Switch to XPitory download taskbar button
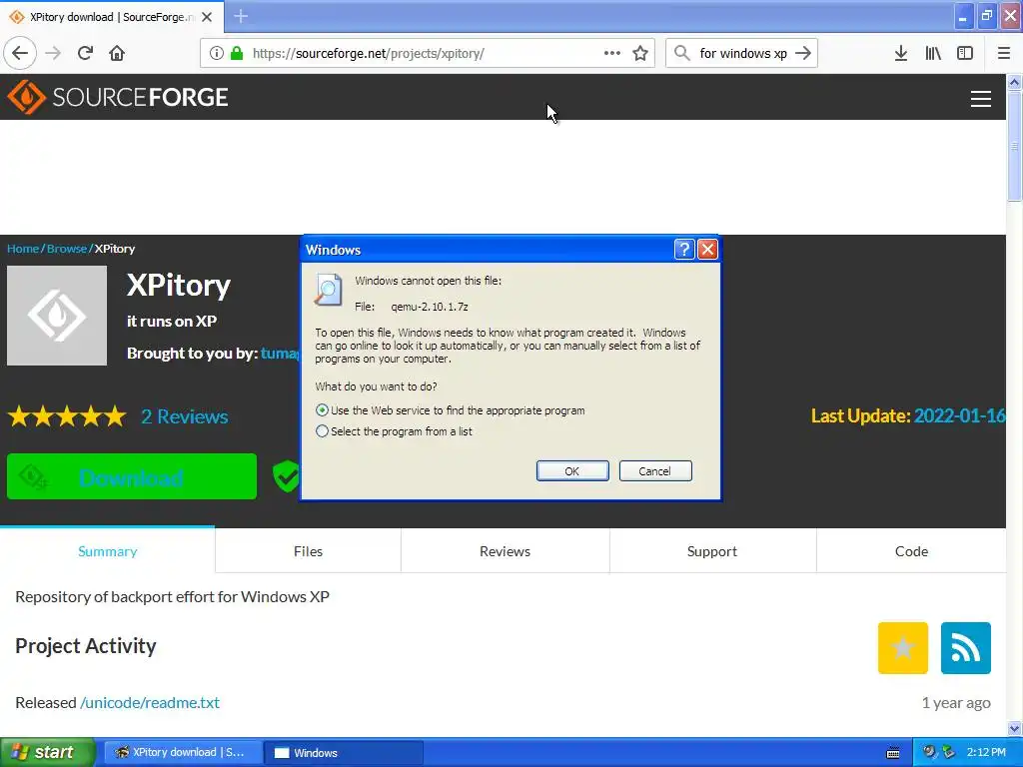Screen dimensions: 1023x767 [x=183, y=753]
